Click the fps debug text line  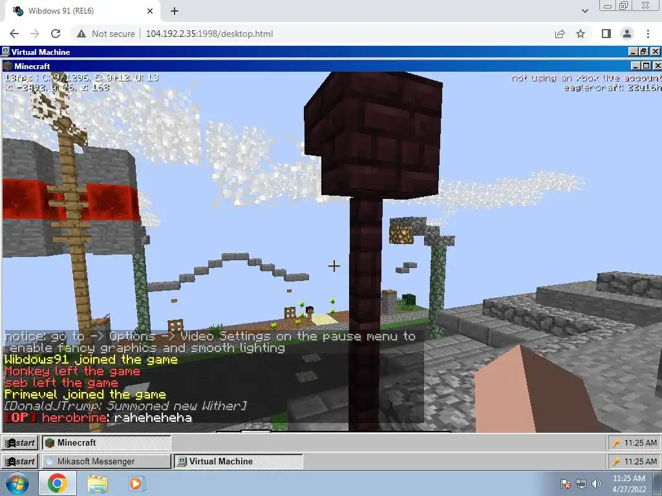pos(82,77)
